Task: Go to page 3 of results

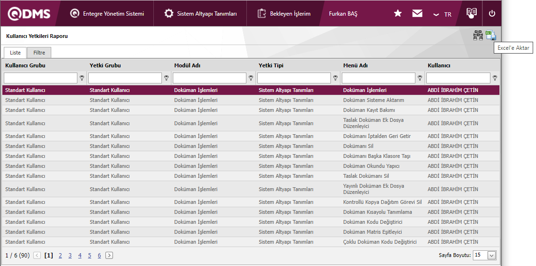Action: click(70, 255)
